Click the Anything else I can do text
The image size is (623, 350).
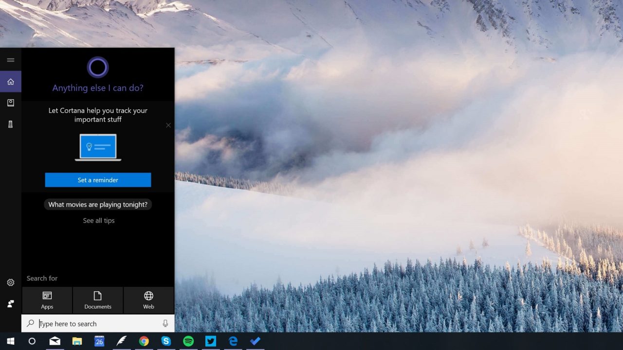tap(98, 88)
